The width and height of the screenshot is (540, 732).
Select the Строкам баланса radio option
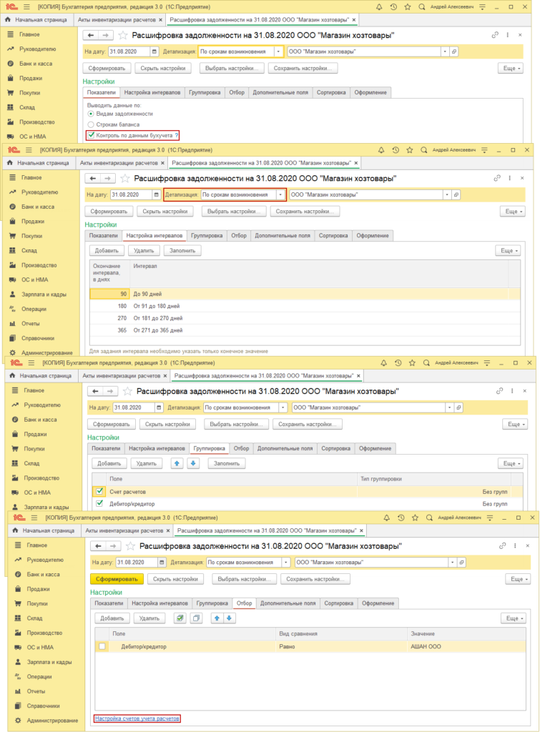(x=91, y=124)
